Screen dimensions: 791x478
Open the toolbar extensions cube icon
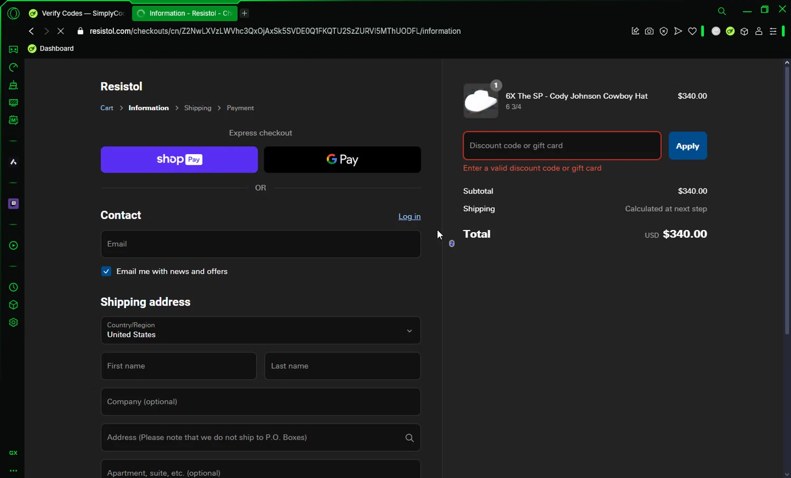745,31
